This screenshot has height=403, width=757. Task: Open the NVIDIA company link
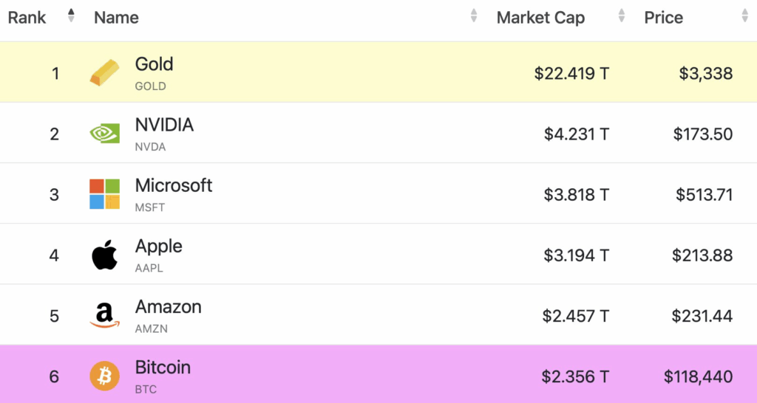164,125
